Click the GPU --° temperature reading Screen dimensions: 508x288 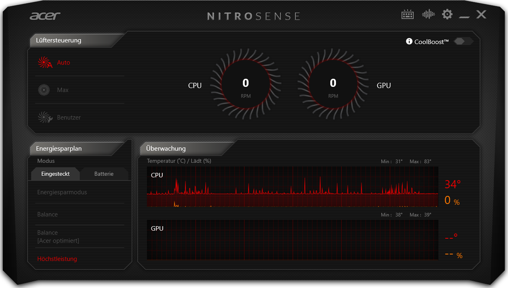tap(451, 238)
